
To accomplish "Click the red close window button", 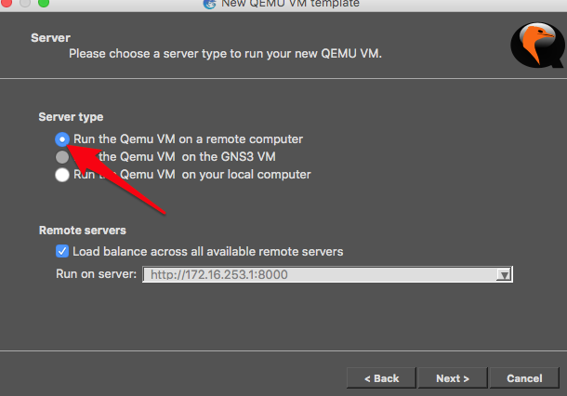I will (x=7, y=3).
